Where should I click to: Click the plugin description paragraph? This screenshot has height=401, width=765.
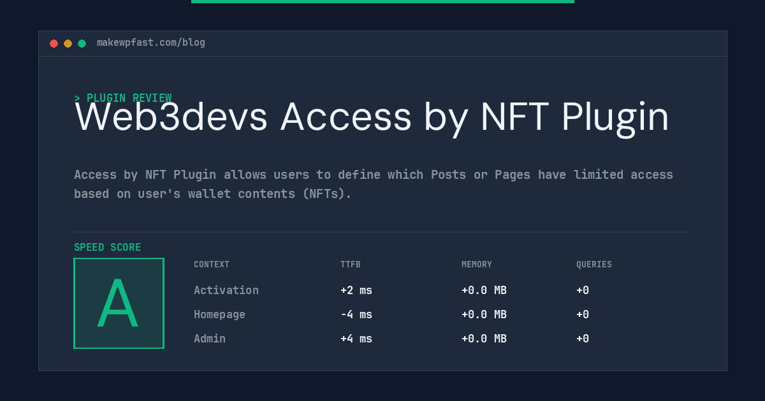(374, 184)
